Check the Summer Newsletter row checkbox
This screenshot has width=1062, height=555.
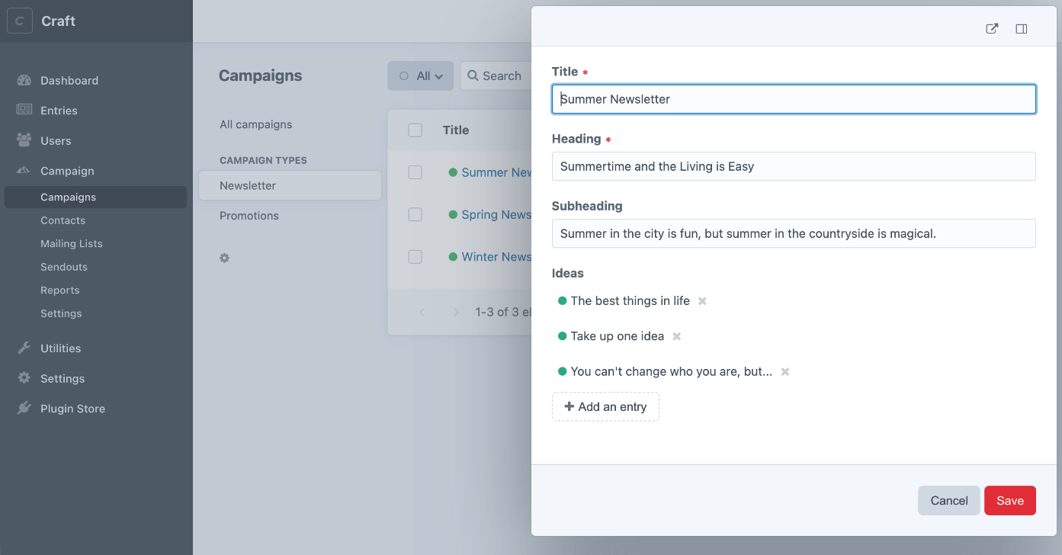415,172
